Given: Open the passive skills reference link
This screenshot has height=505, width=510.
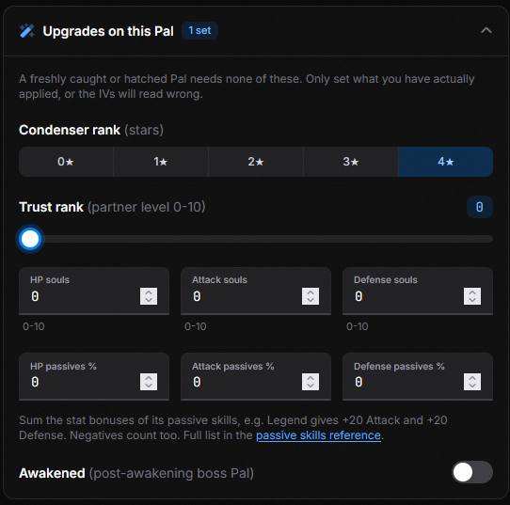Looking at the screenshot, I should 318,435.
